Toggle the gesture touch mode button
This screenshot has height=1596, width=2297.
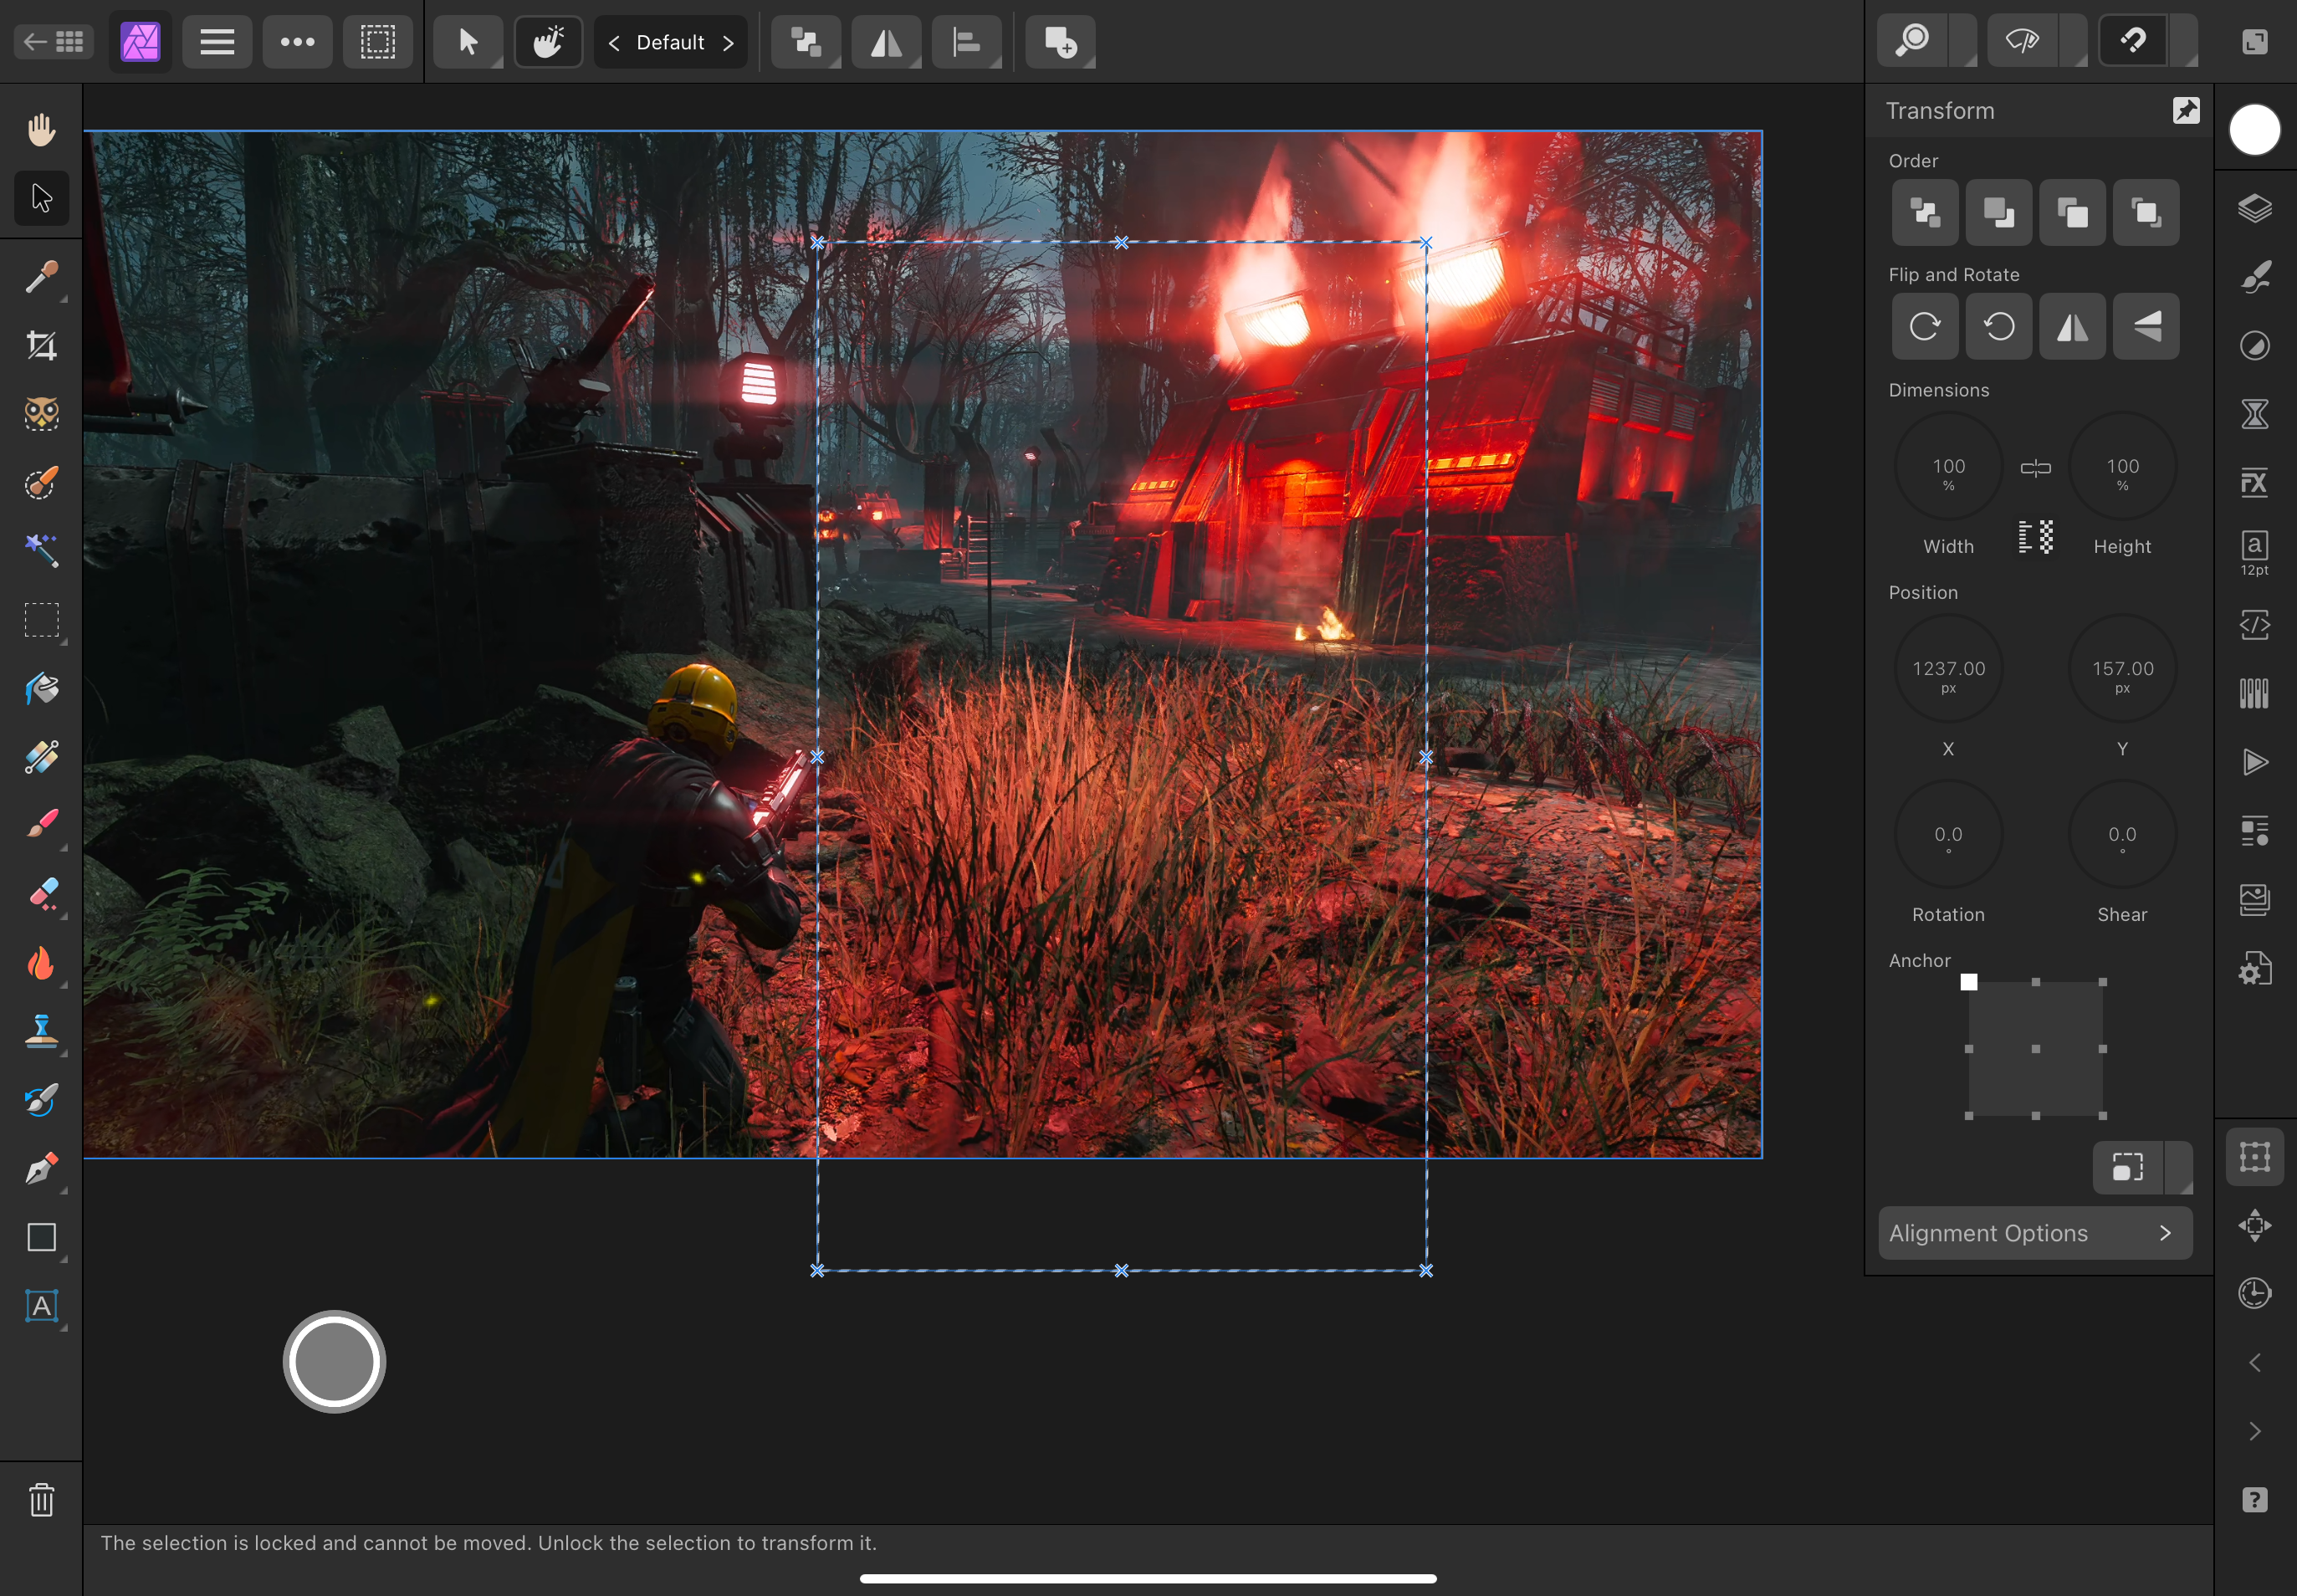click(x=548, y=42)
